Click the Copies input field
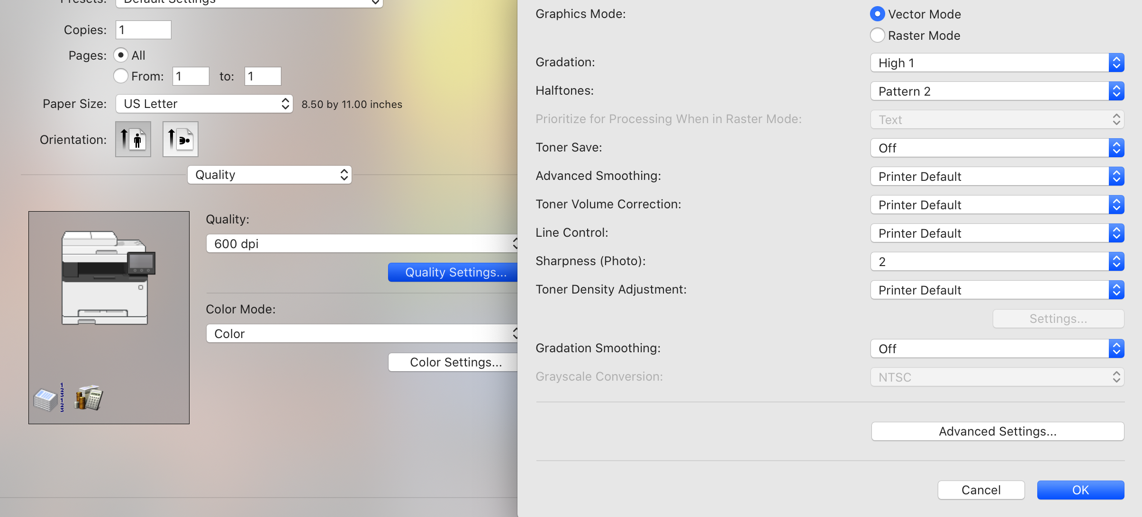 143,30
